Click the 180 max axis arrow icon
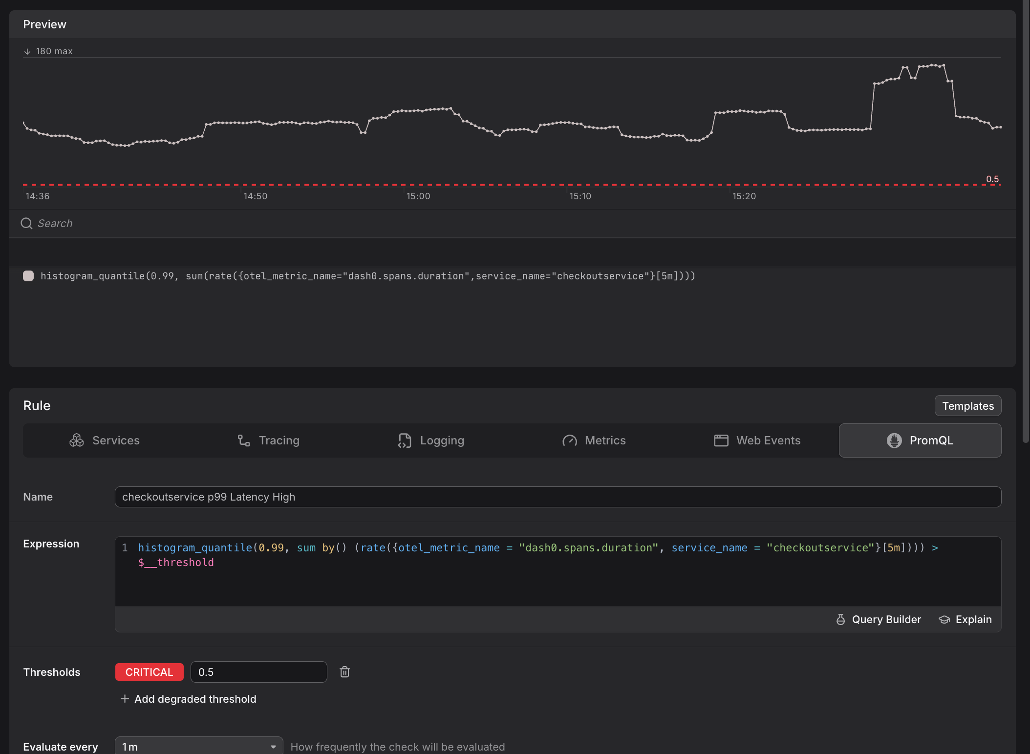This screenshot has width=1030, height=754. pos(27,51)
